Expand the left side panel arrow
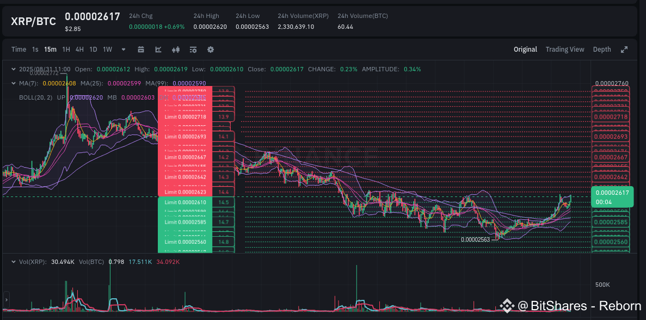The image size is (646, 320). [x=6, y=299]
